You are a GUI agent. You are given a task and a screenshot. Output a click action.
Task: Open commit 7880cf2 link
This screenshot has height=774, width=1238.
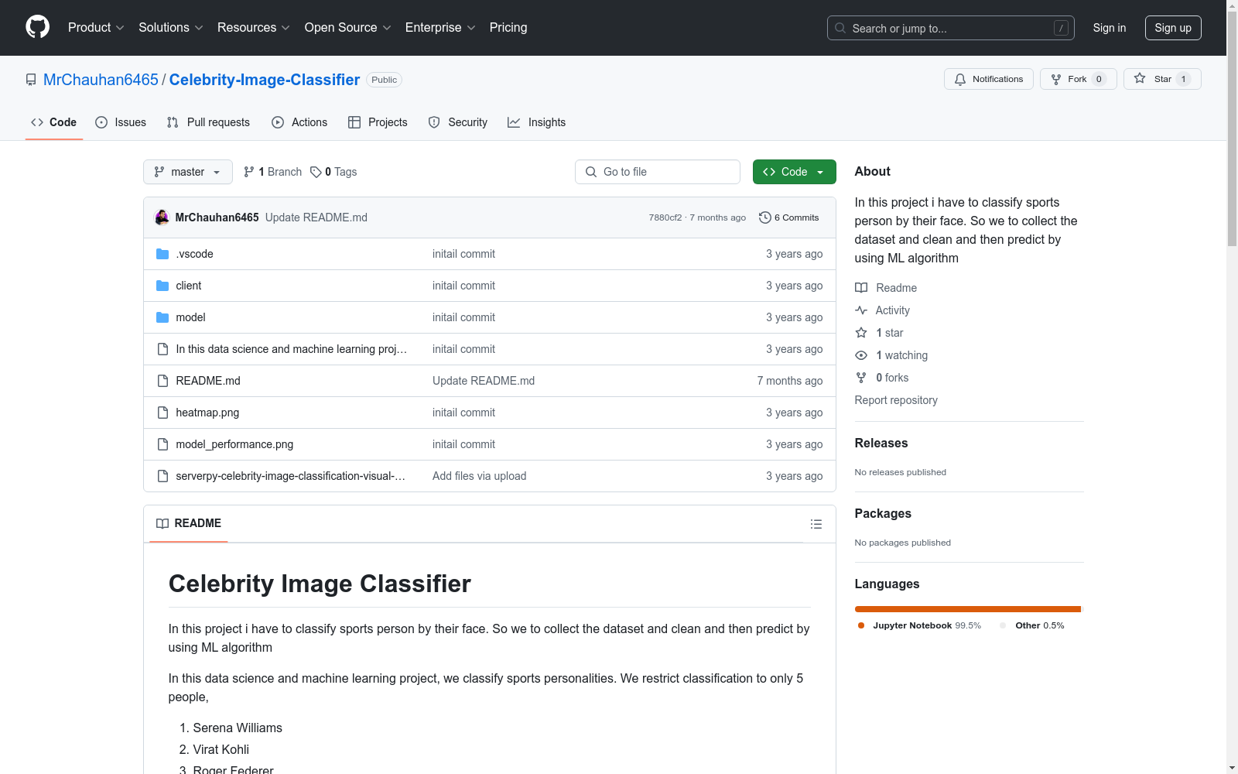(x=665, y=217)
